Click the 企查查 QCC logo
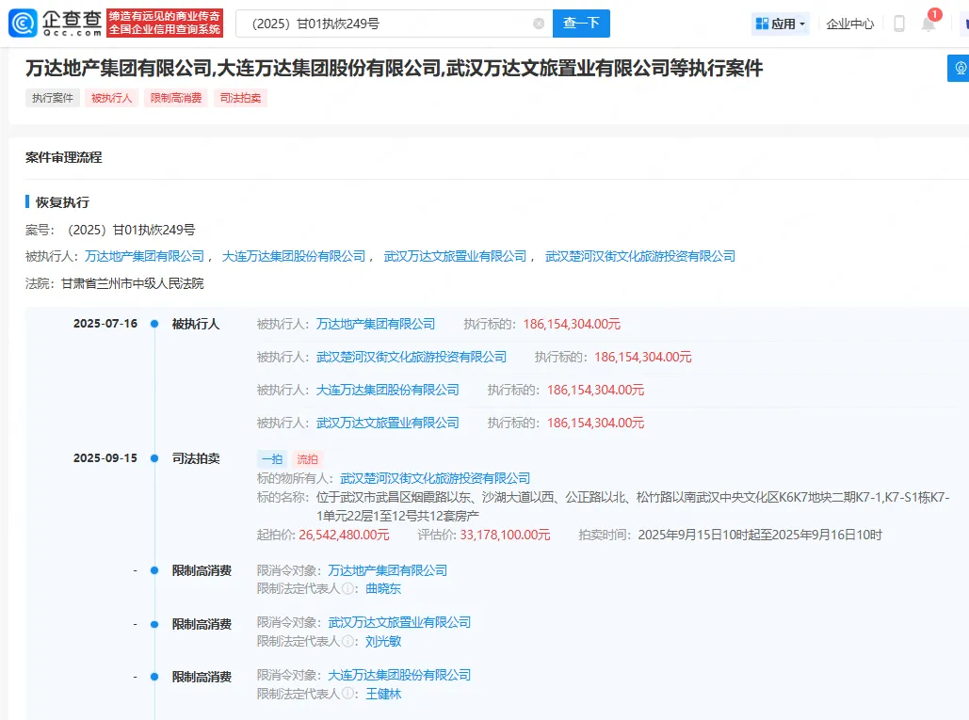 [x=58, y=21]
